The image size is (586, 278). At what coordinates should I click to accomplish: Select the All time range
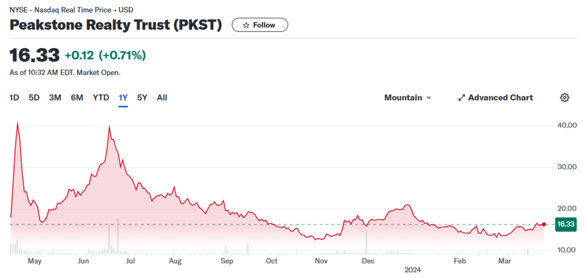pyautogui.click(x=162, y=98)
